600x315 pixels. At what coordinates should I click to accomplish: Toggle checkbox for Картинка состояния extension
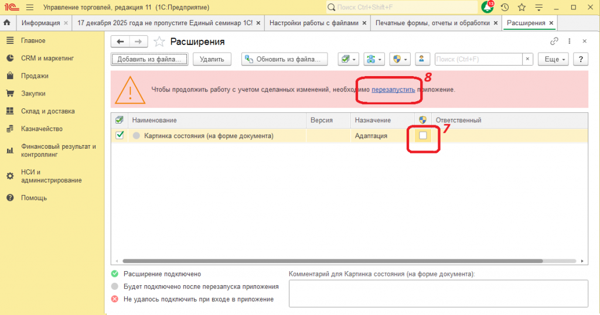120,135
